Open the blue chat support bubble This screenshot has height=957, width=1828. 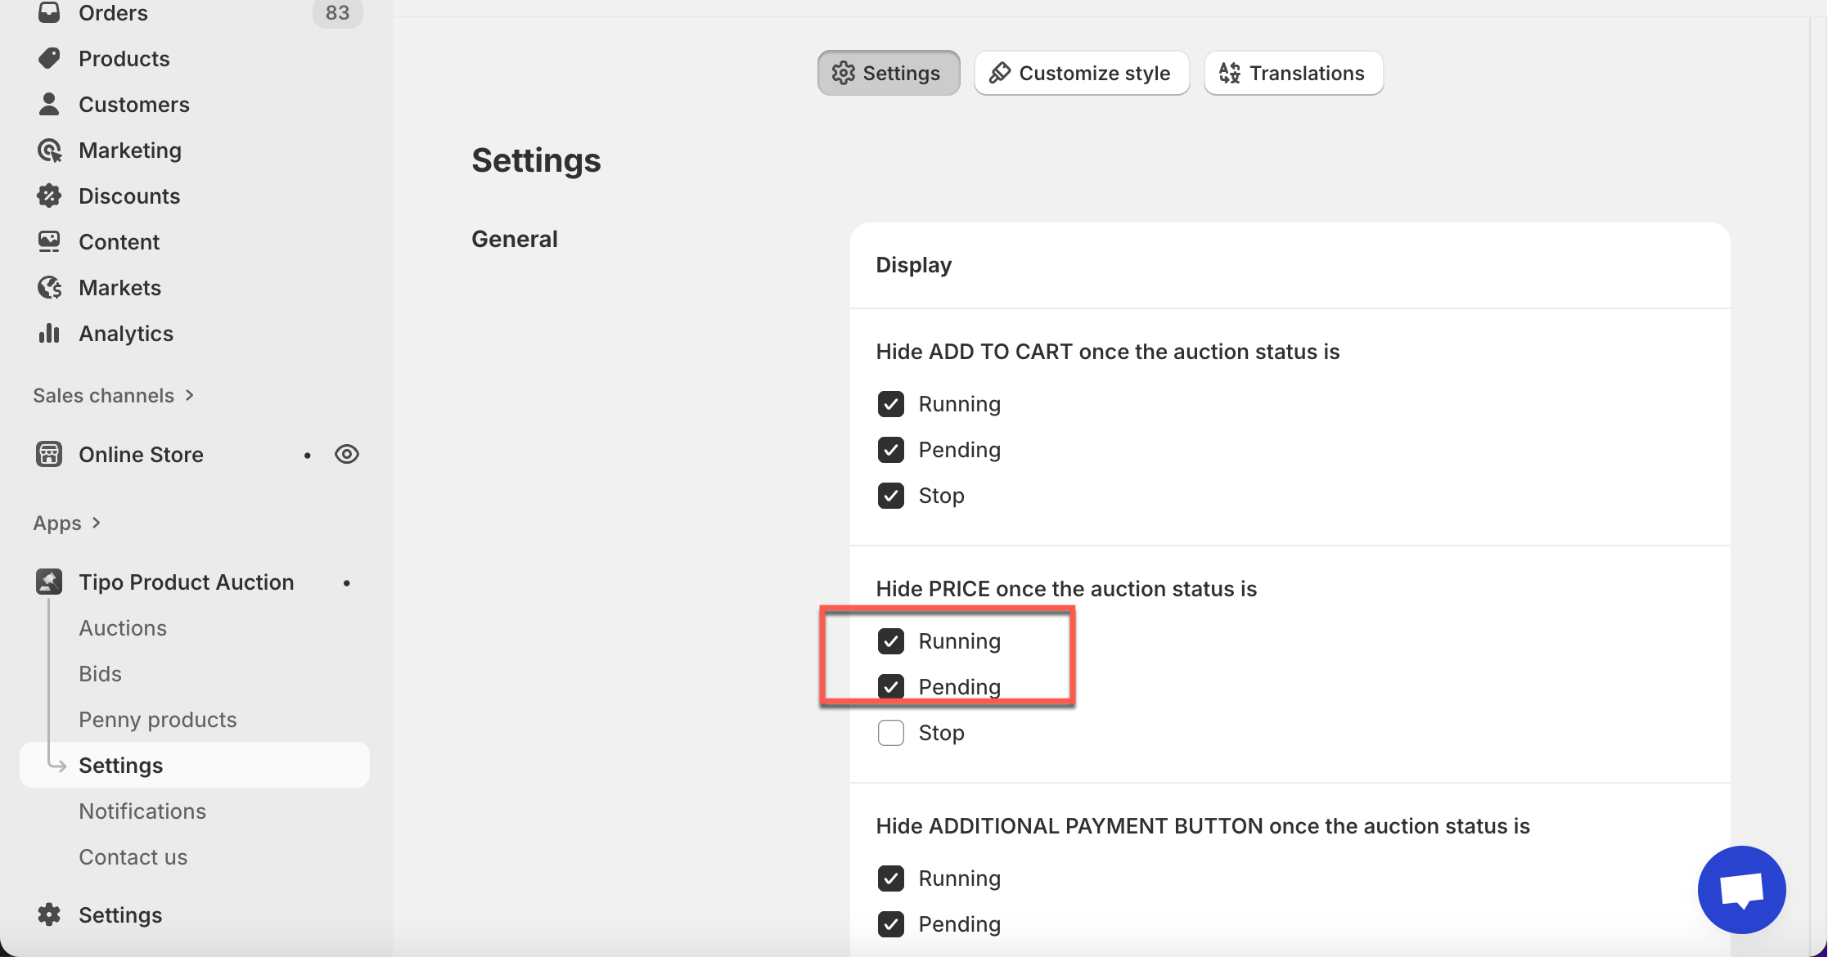click(x=1740, y=889)
